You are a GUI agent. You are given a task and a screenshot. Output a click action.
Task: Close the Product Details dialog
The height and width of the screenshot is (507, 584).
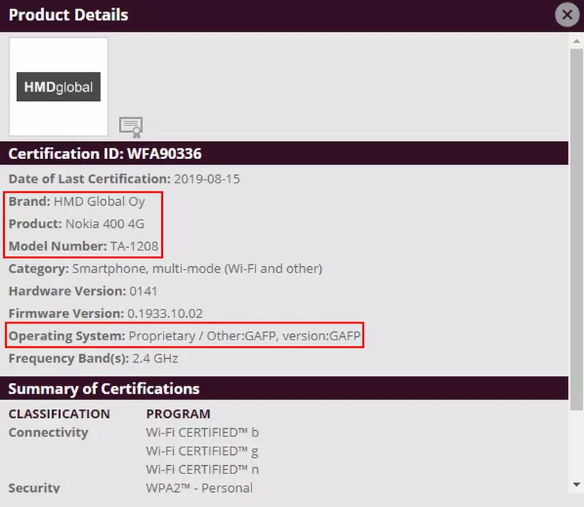[x=567, y=14]
